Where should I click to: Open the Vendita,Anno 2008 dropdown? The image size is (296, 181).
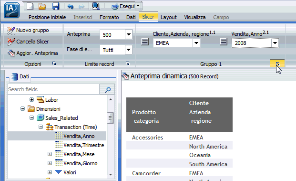(275, 43)
